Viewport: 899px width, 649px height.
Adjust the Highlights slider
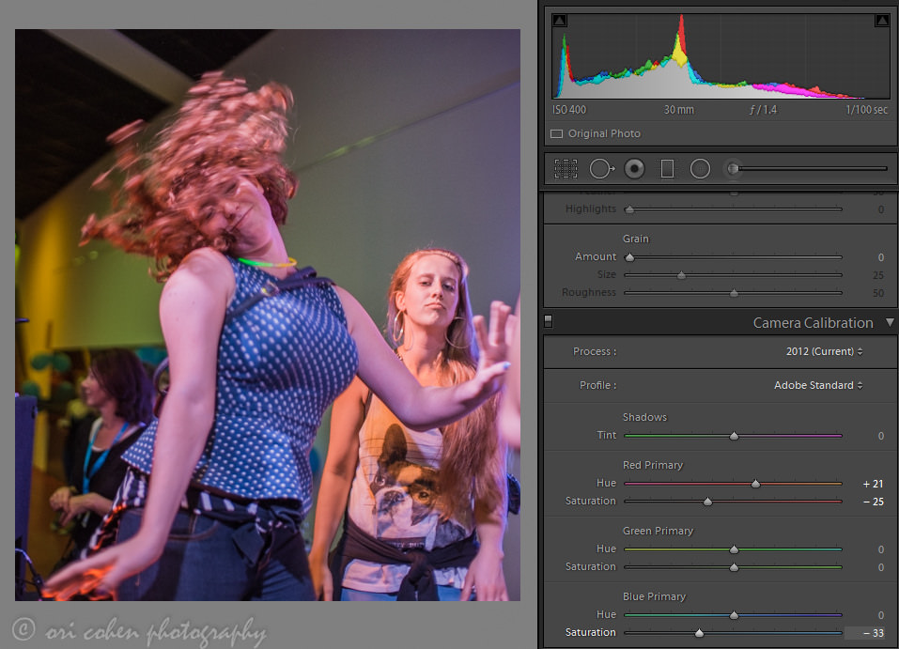click(x=733, y=209)
